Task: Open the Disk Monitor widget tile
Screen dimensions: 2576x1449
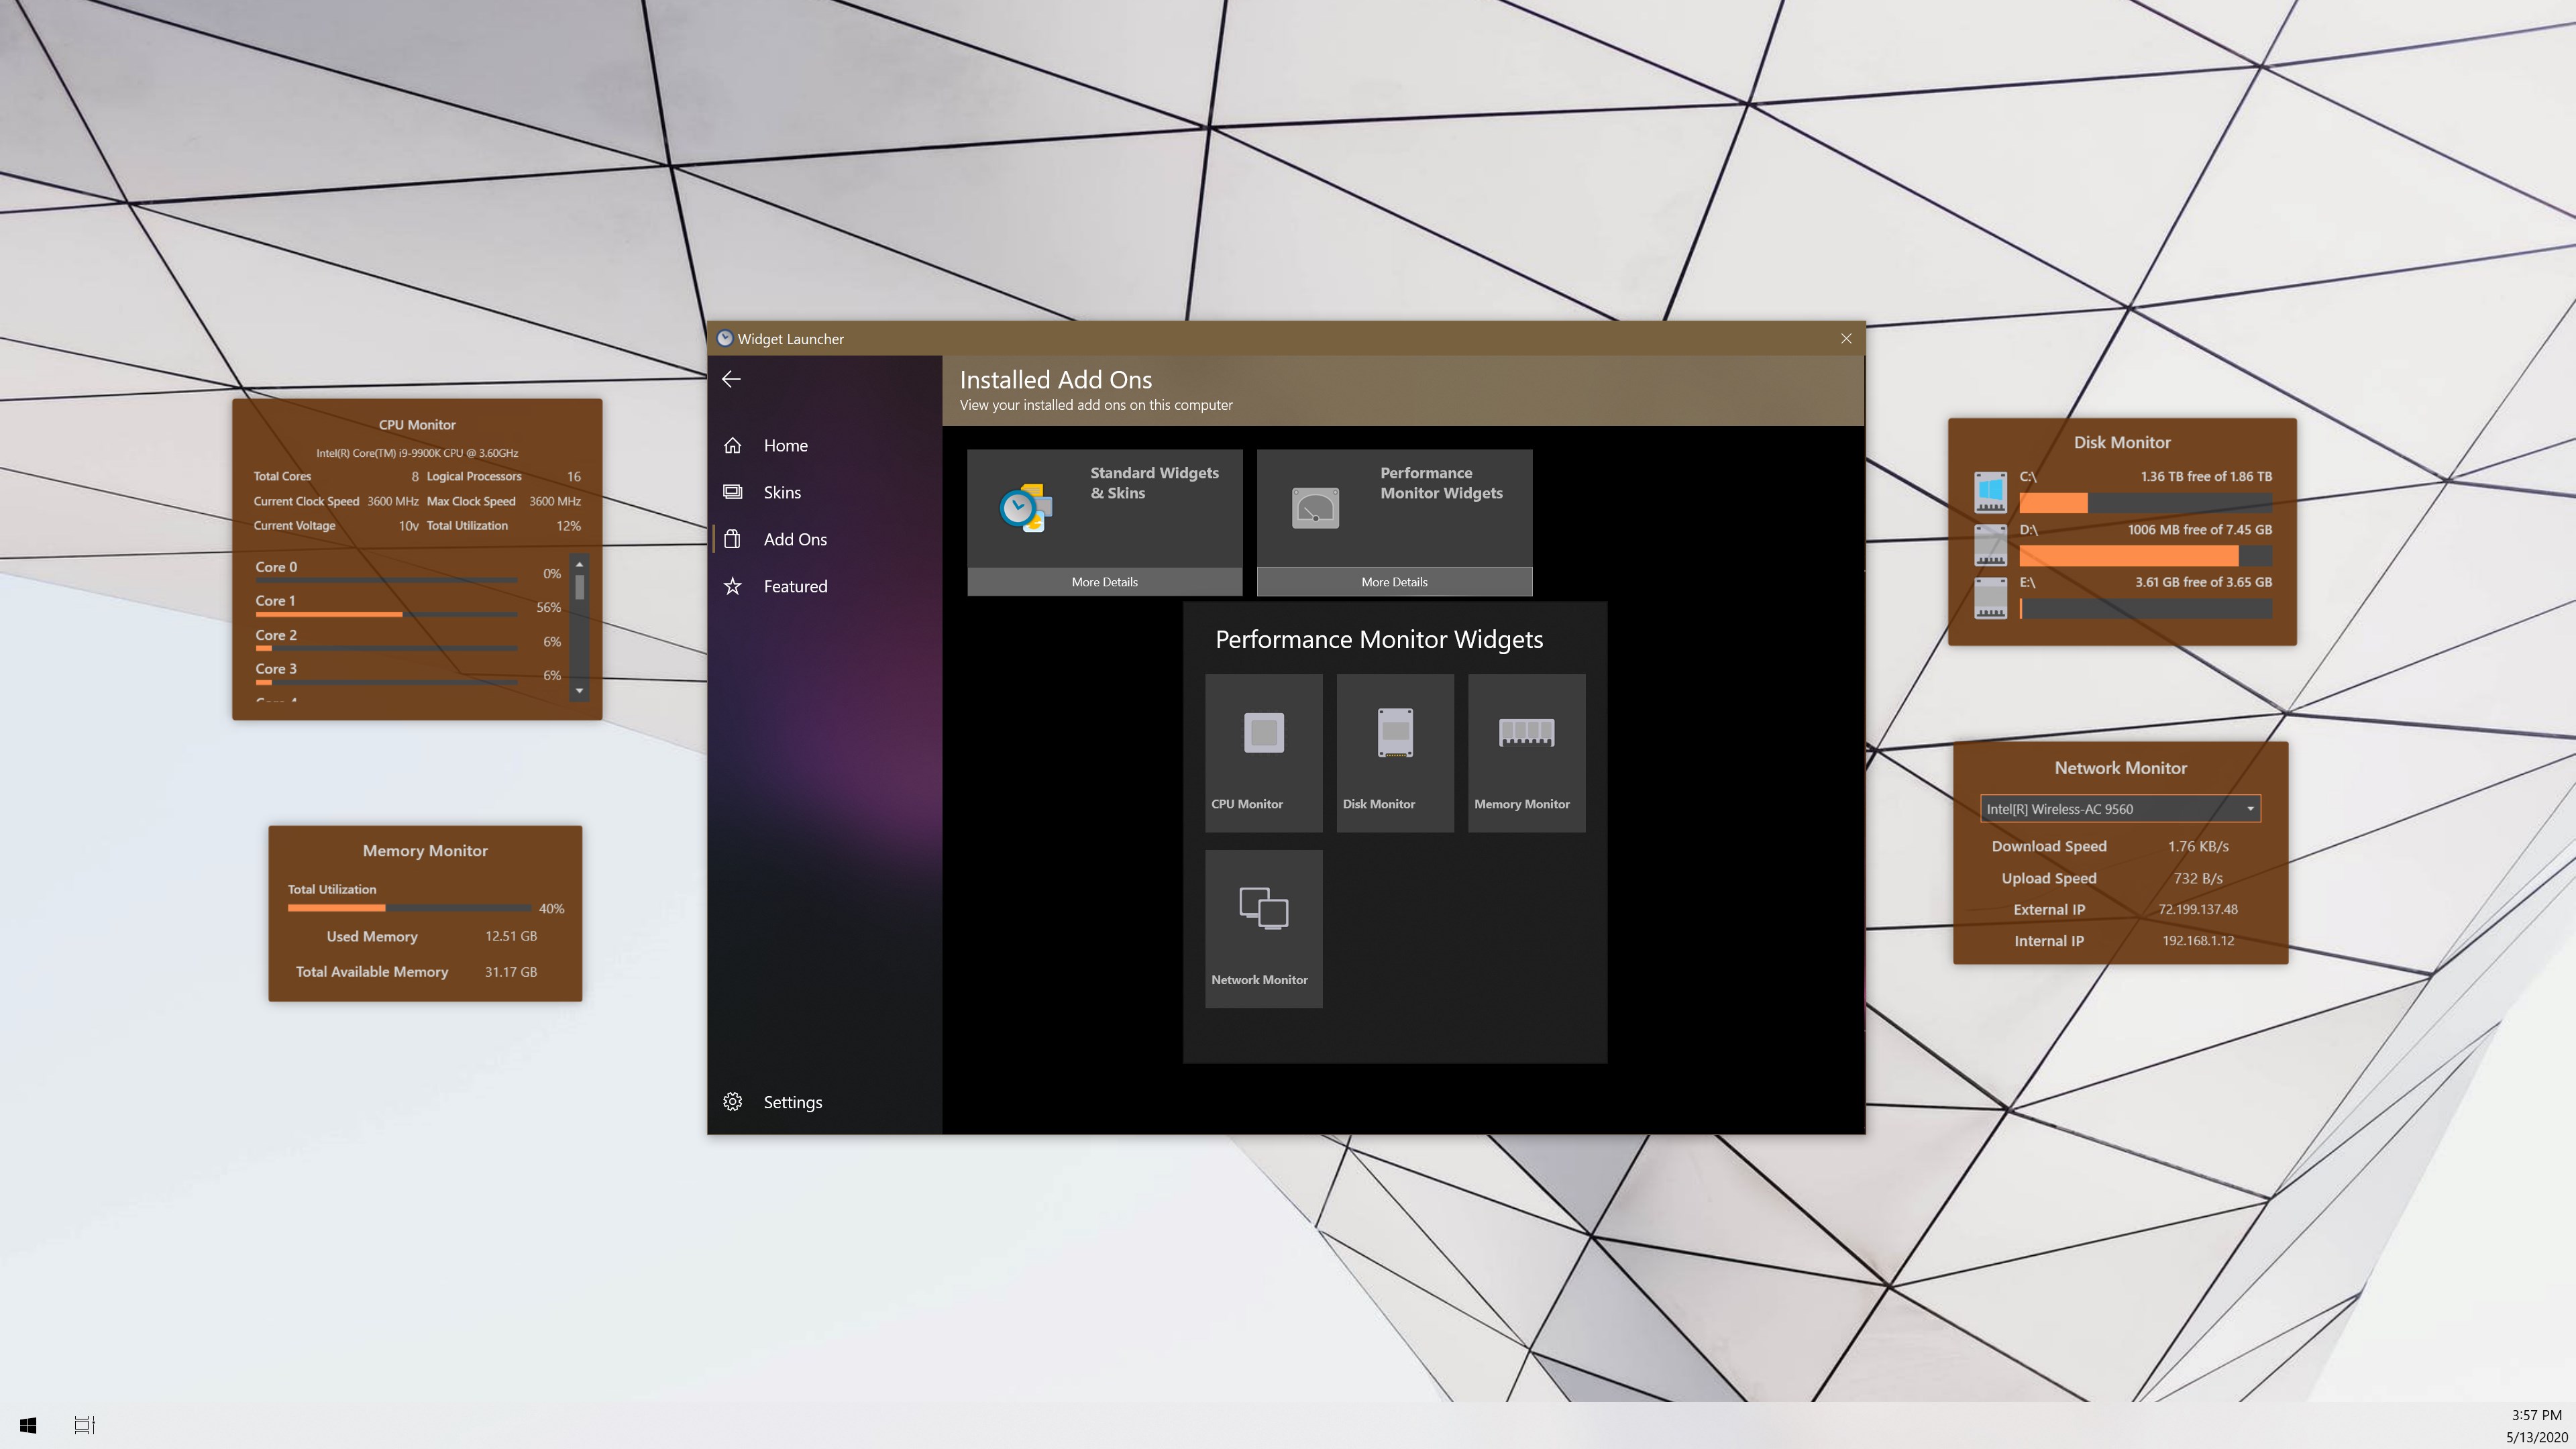Action: pyautogui.click(x=1394, y=752)
